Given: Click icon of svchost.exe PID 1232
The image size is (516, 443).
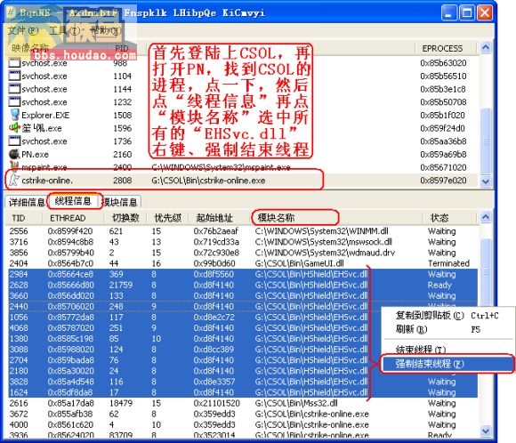Looking at the screenshot, I should point(14,102).
